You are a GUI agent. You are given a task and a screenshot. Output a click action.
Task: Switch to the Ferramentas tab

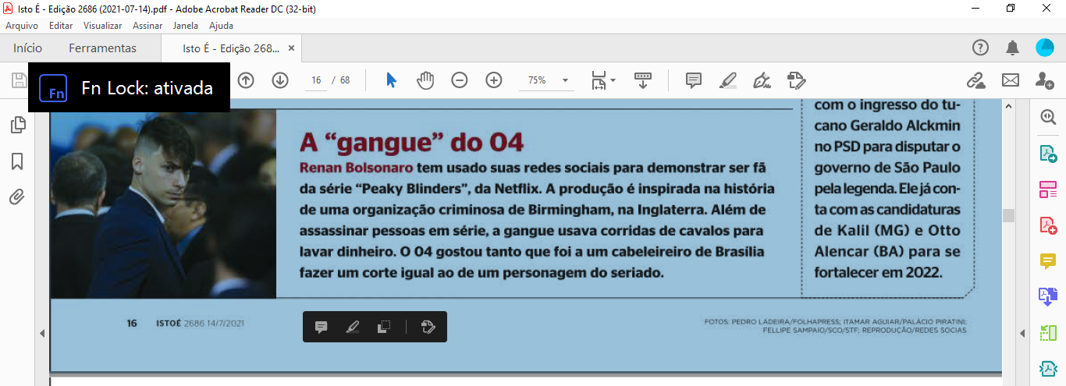click(102, 48)
